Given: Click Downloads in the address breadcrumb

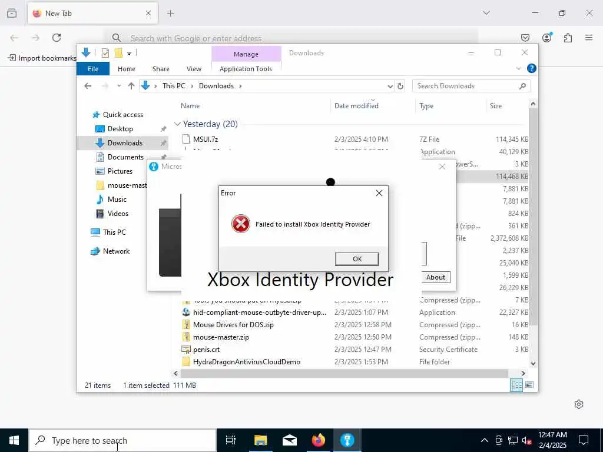Looking at the screenshot, I should coord(216,86).
